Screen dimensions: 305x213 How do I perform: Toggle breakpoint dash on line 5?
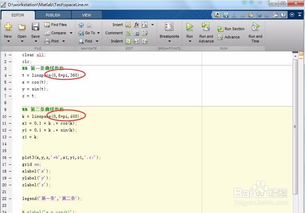[10, 82]
